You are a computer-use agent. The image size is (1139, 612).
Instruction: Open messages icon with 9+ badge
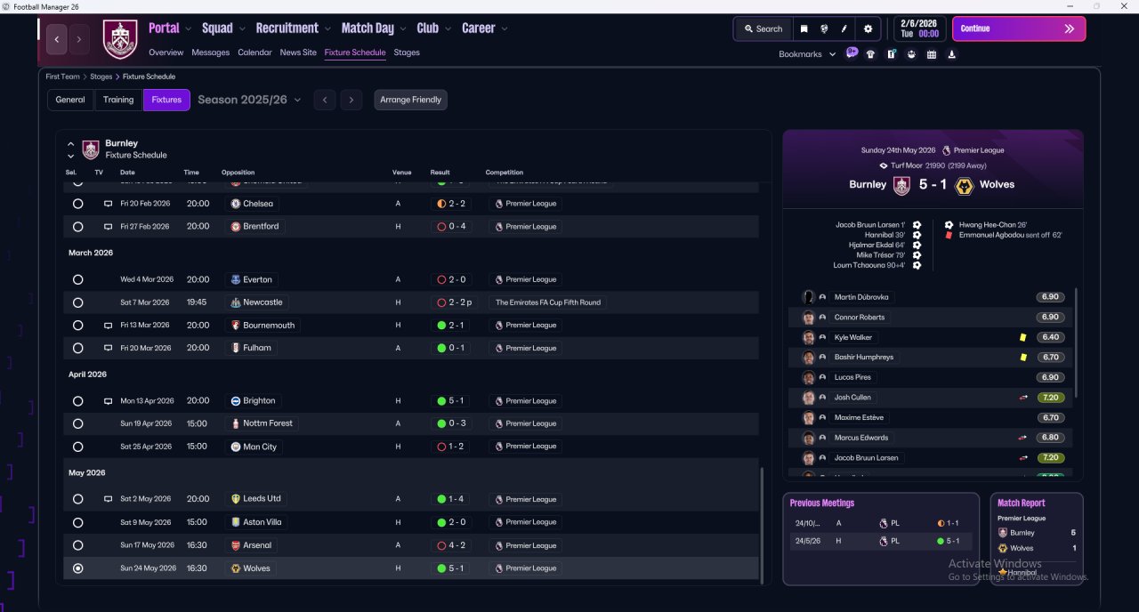(x=852, y=52)
